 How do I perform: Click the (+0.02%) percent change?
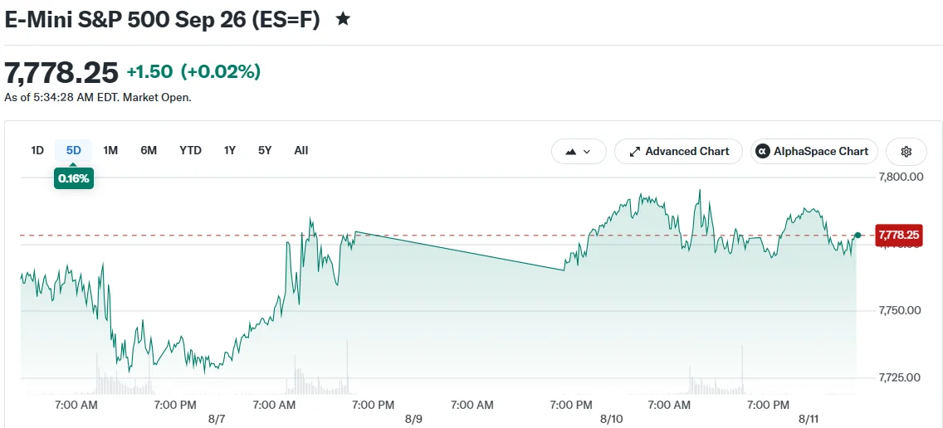tap(221, 72)
